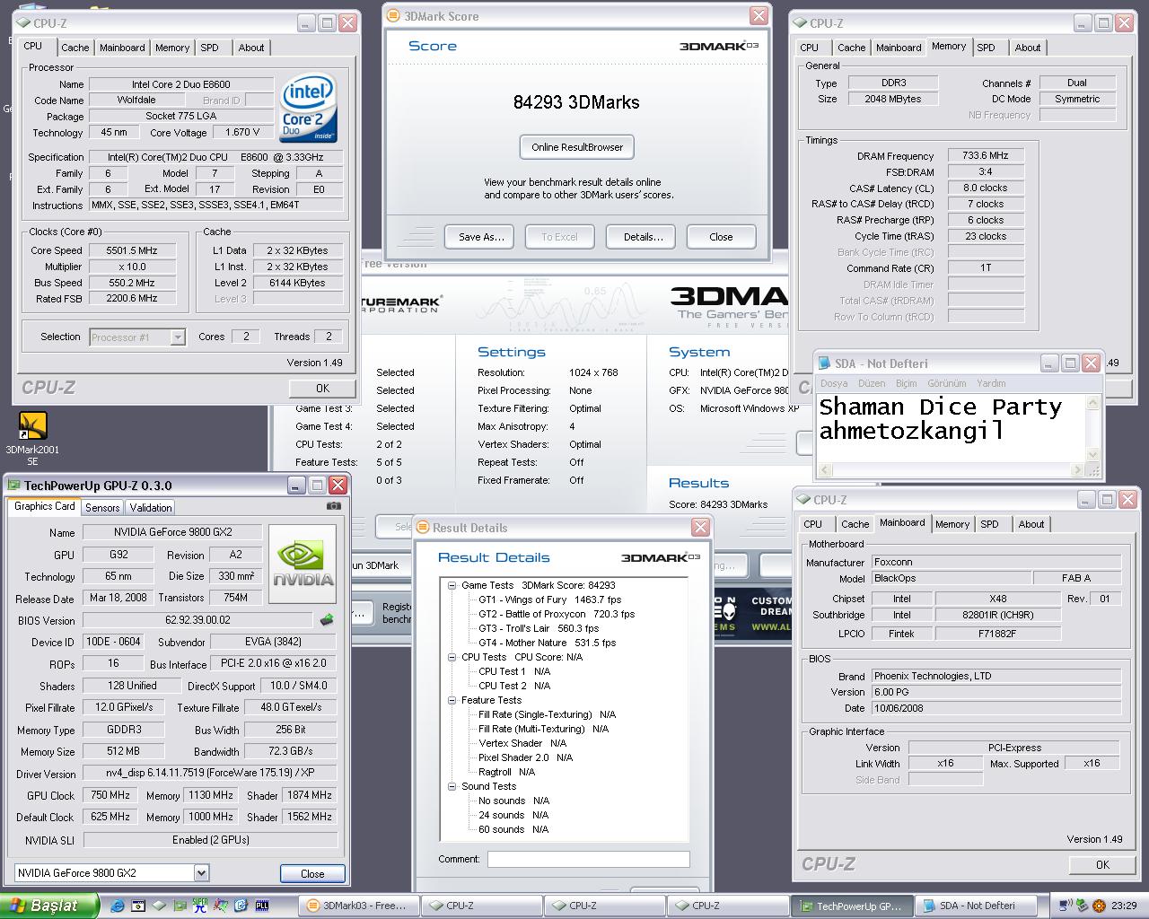This screenshot has width=1149, height=919.
Task: Collapse the Feature Tests tree node
Action: [452, 700]
